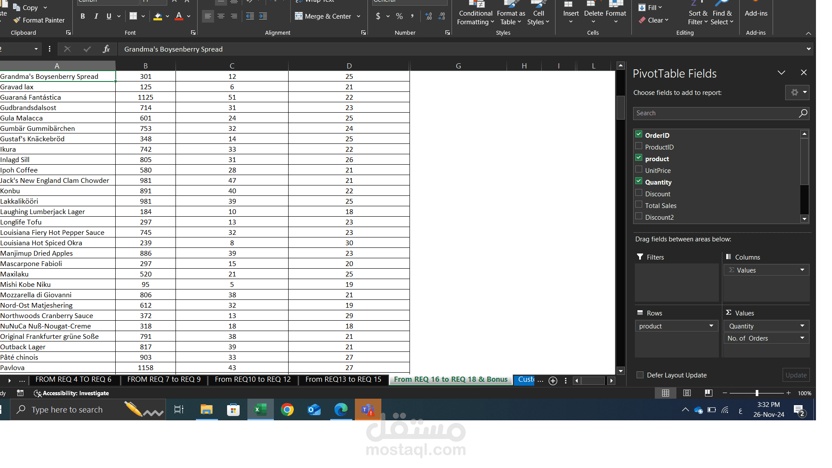The image size is (832, 468).
Task: Click Accessibility: Investigate in status bar
Action: click(x=71, y=393)
